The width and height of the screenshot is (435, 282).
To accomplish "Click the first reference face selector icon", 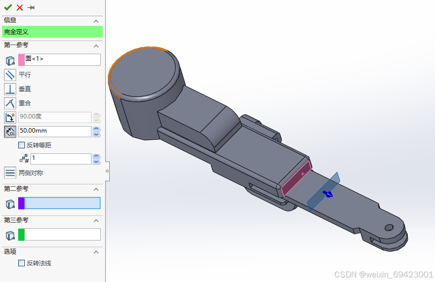I will [10, 60].
